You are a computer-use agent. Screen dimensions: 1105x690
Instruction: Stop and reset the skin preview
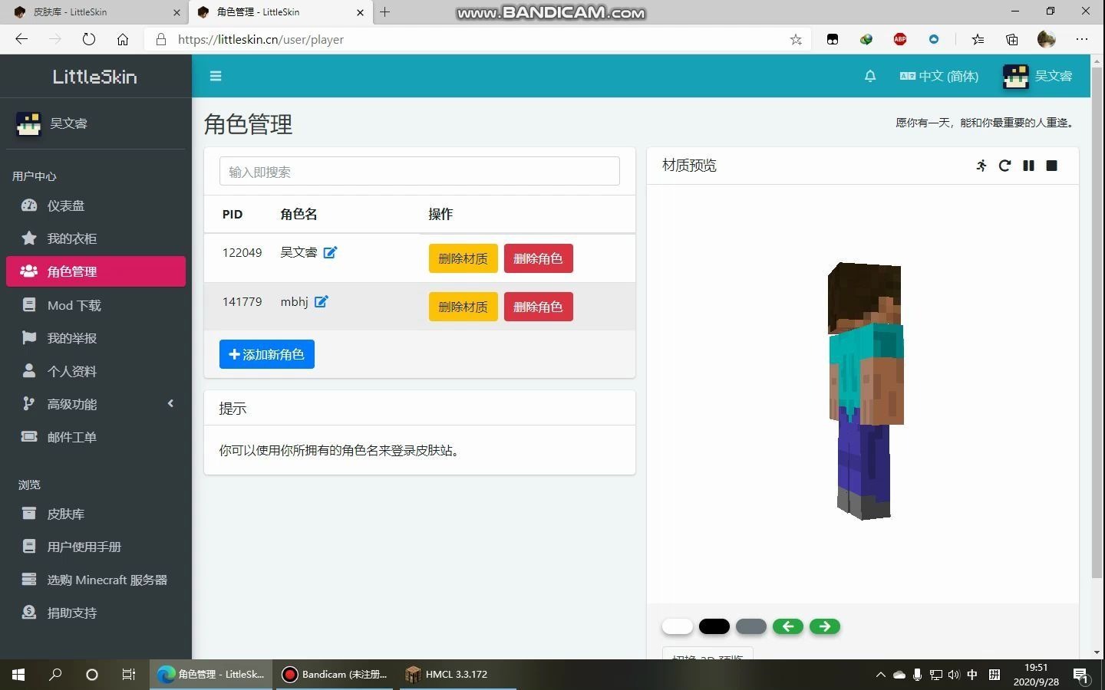(1052, 166)
